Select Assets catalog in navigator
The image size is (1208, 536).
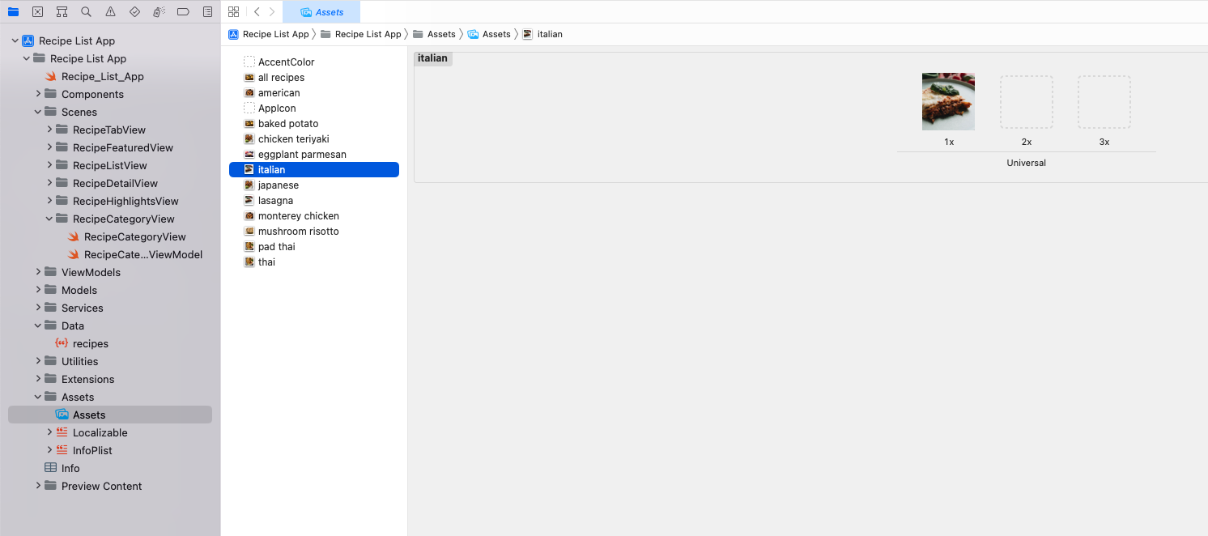pos(110,415)
